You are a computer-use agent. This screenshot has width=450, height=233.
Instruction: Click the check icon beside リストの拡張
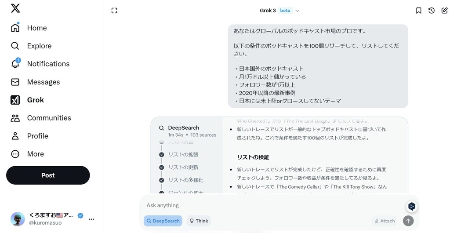tap(162, 155)
